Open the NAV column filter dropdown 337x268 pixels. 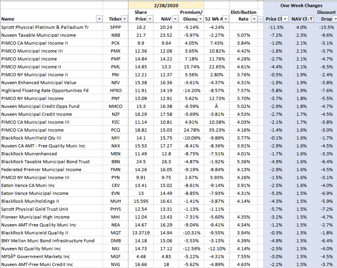[171, 18]
